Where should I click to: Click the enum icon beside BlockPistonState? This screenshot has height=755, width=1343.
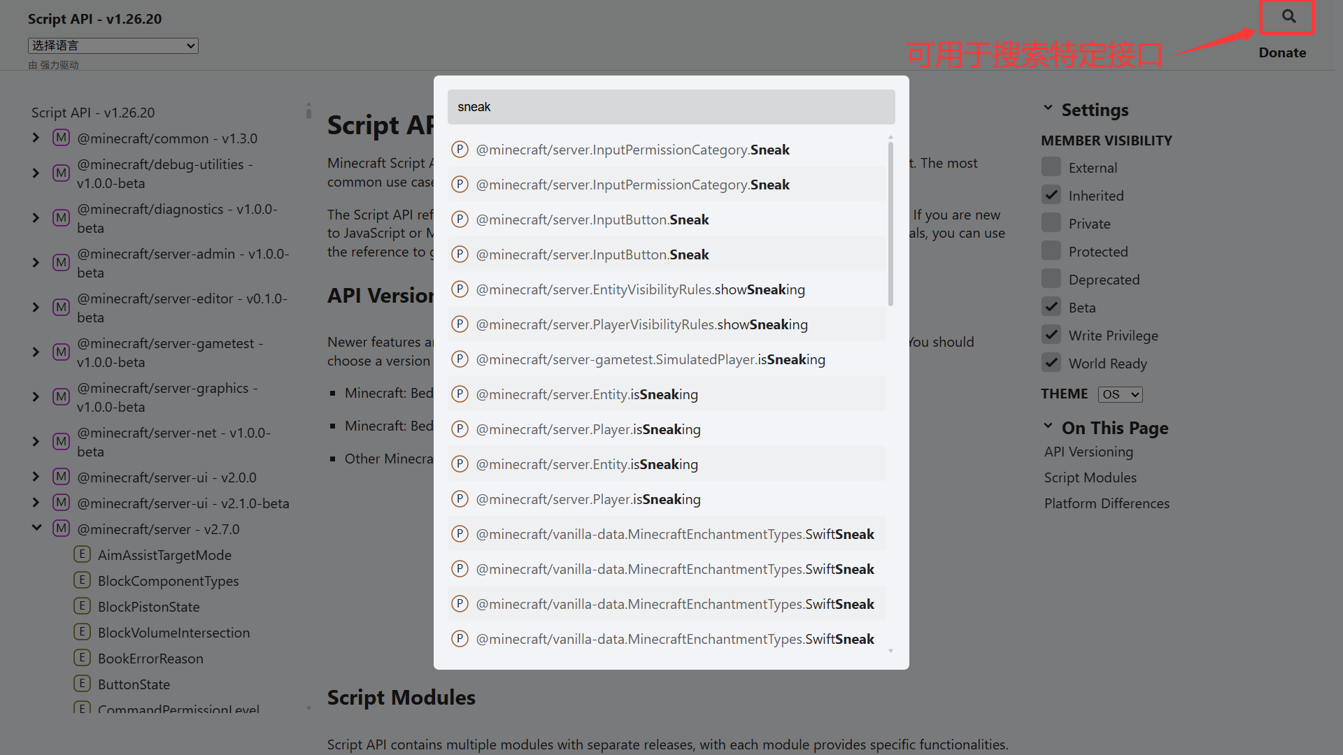(x=83, y=606)
